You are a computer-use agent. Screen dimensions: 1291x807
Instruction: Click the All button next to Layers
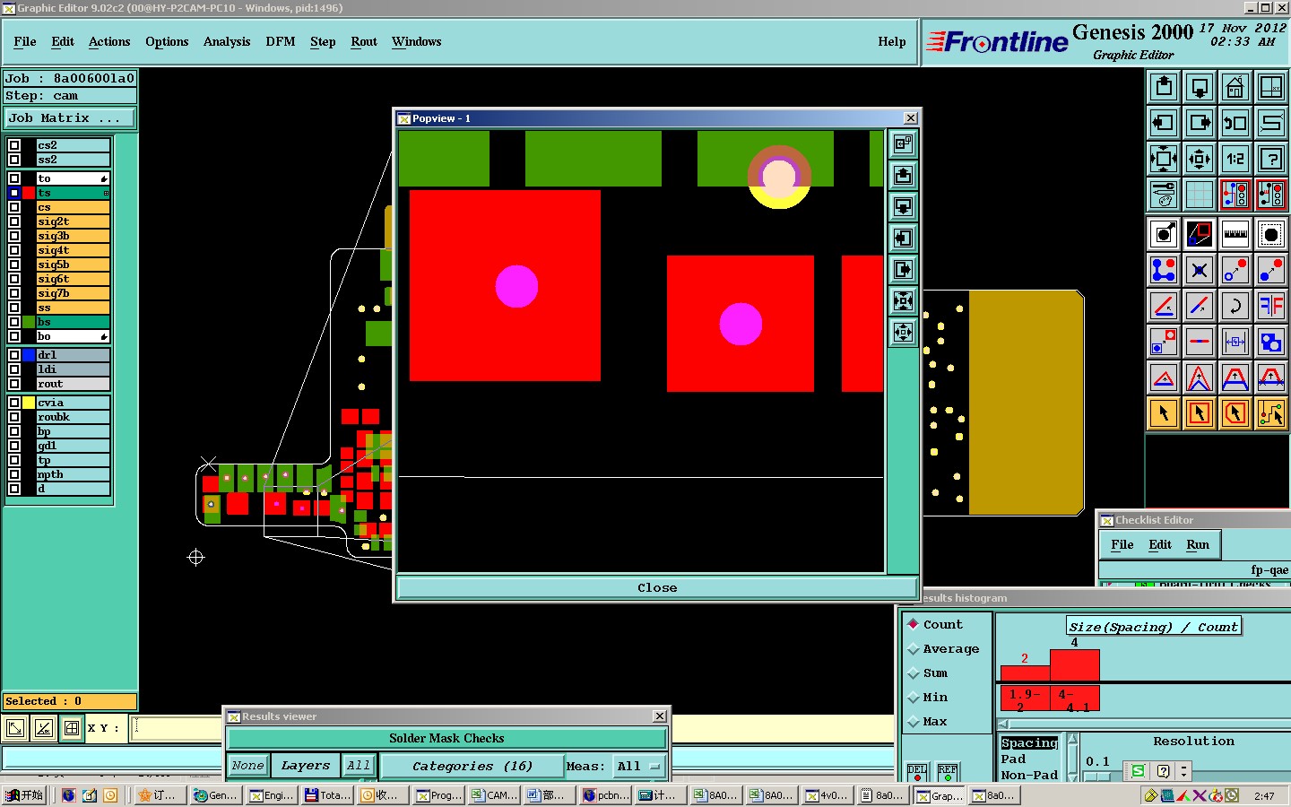pyautogui.click(x=358, y=766)
